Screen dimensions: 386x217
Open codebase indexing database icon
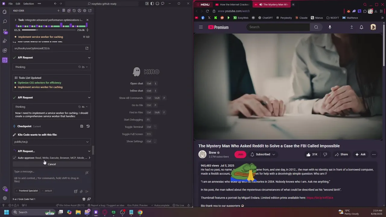(76, 191)
